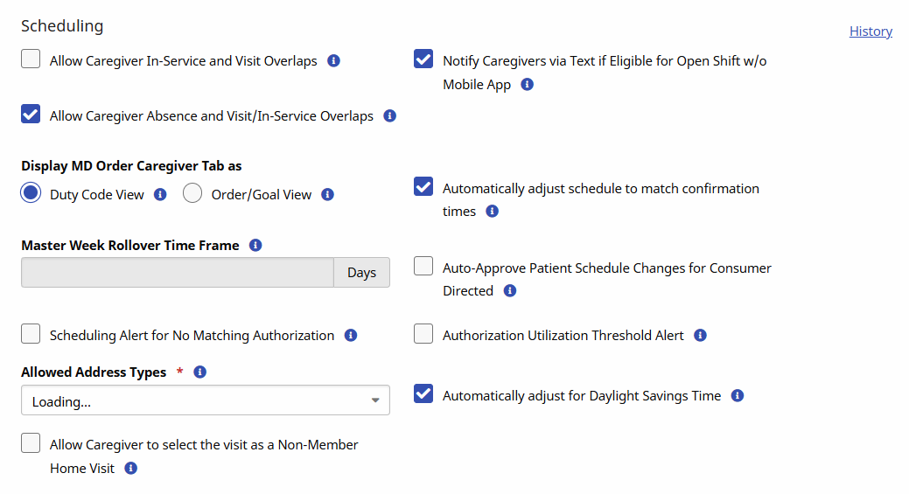Click info icon beside In-Service and Visit Overlaps
This screenshot has height=494, width=909.
pos(333,61)
